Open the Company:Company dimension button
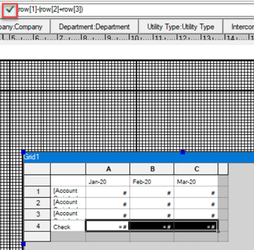Image resolution: width=254 pixels, height=250 pixels. tap(25, 27)
